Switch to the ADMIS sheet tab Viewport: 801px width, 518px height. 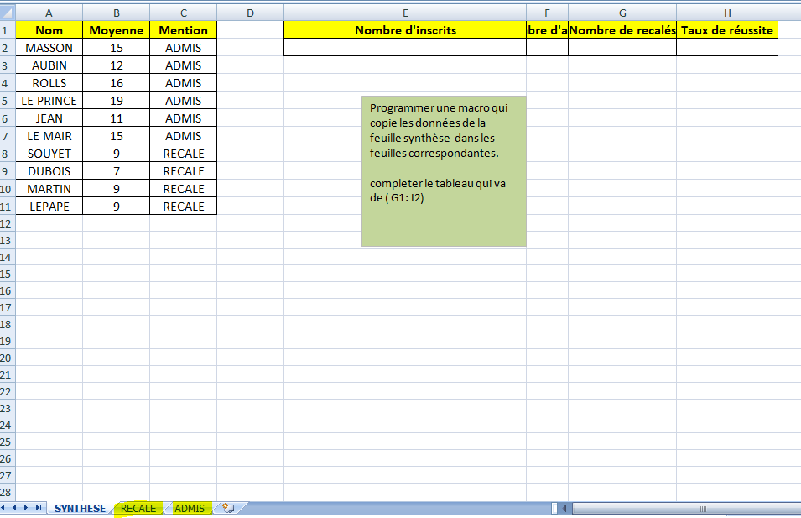click(190, 508)
